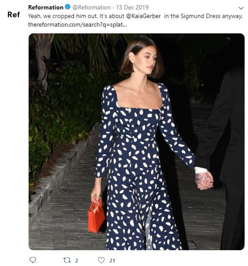The image size is (248, 266).
Task: Open the @KaiaGerber mention
Action: (143, 16)
